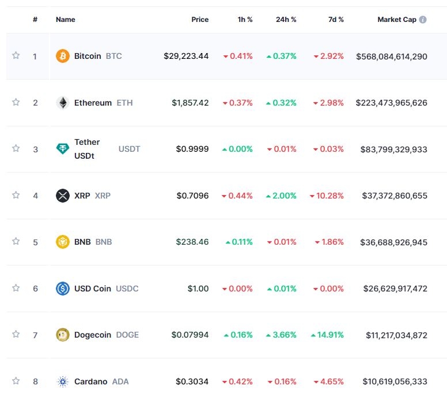Click the Ethereum diamond logo icon
447x404 pixels.
[62, 103]
